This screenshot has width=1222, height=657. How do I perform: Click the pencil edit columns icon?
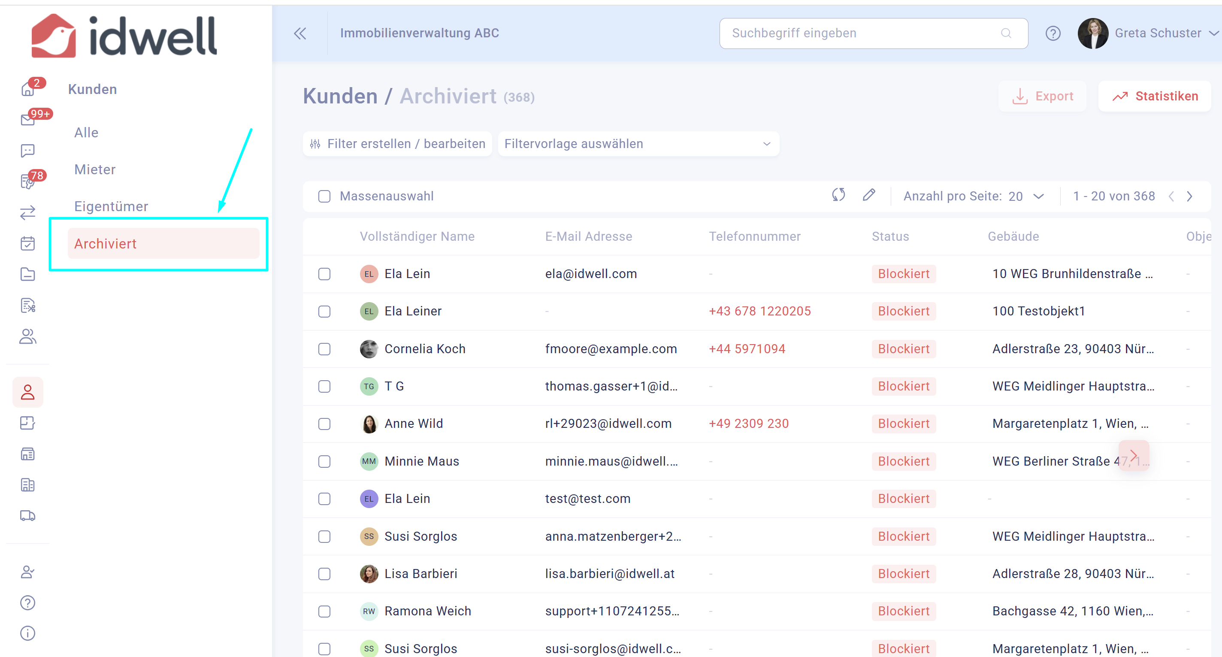(868, 195)
